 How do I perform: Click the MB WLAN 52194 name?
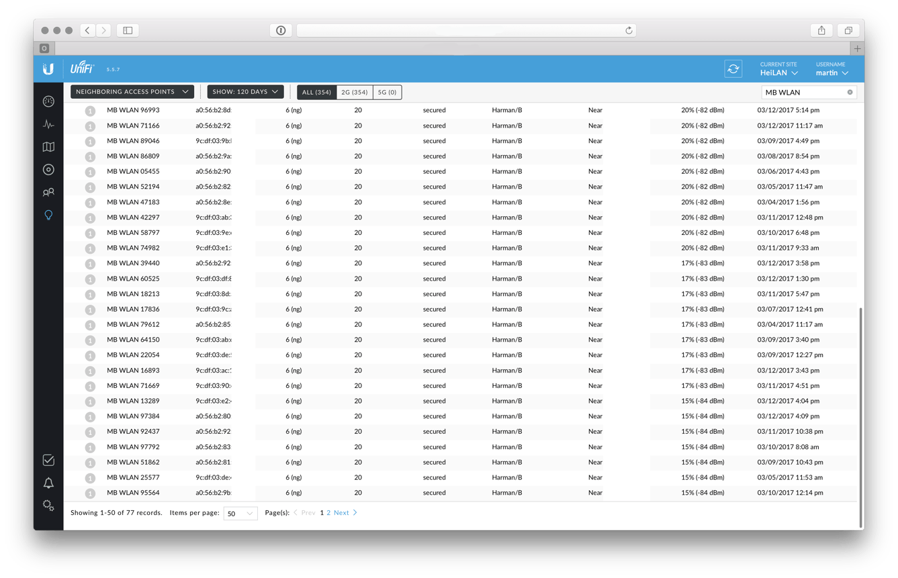pos(133,187)
